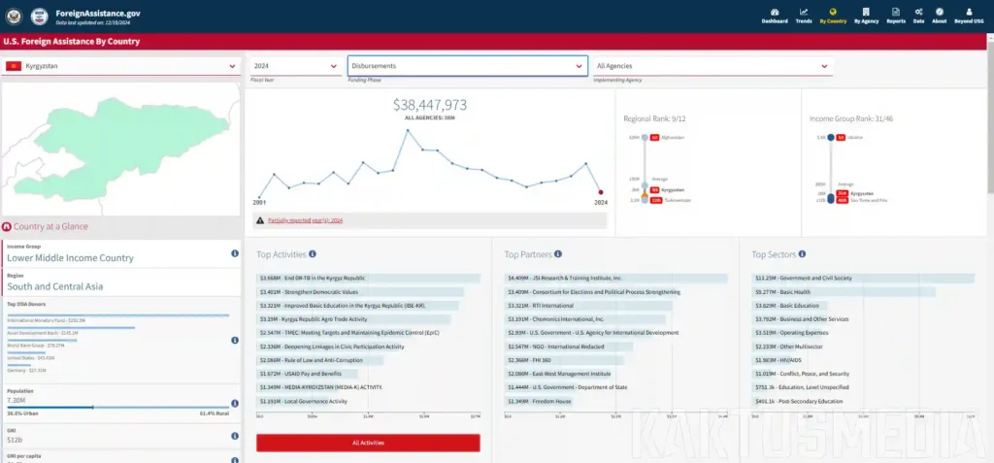Open the Kyrgyzstan country dropdown
994x463 pixels.
[x=119, y=66]
